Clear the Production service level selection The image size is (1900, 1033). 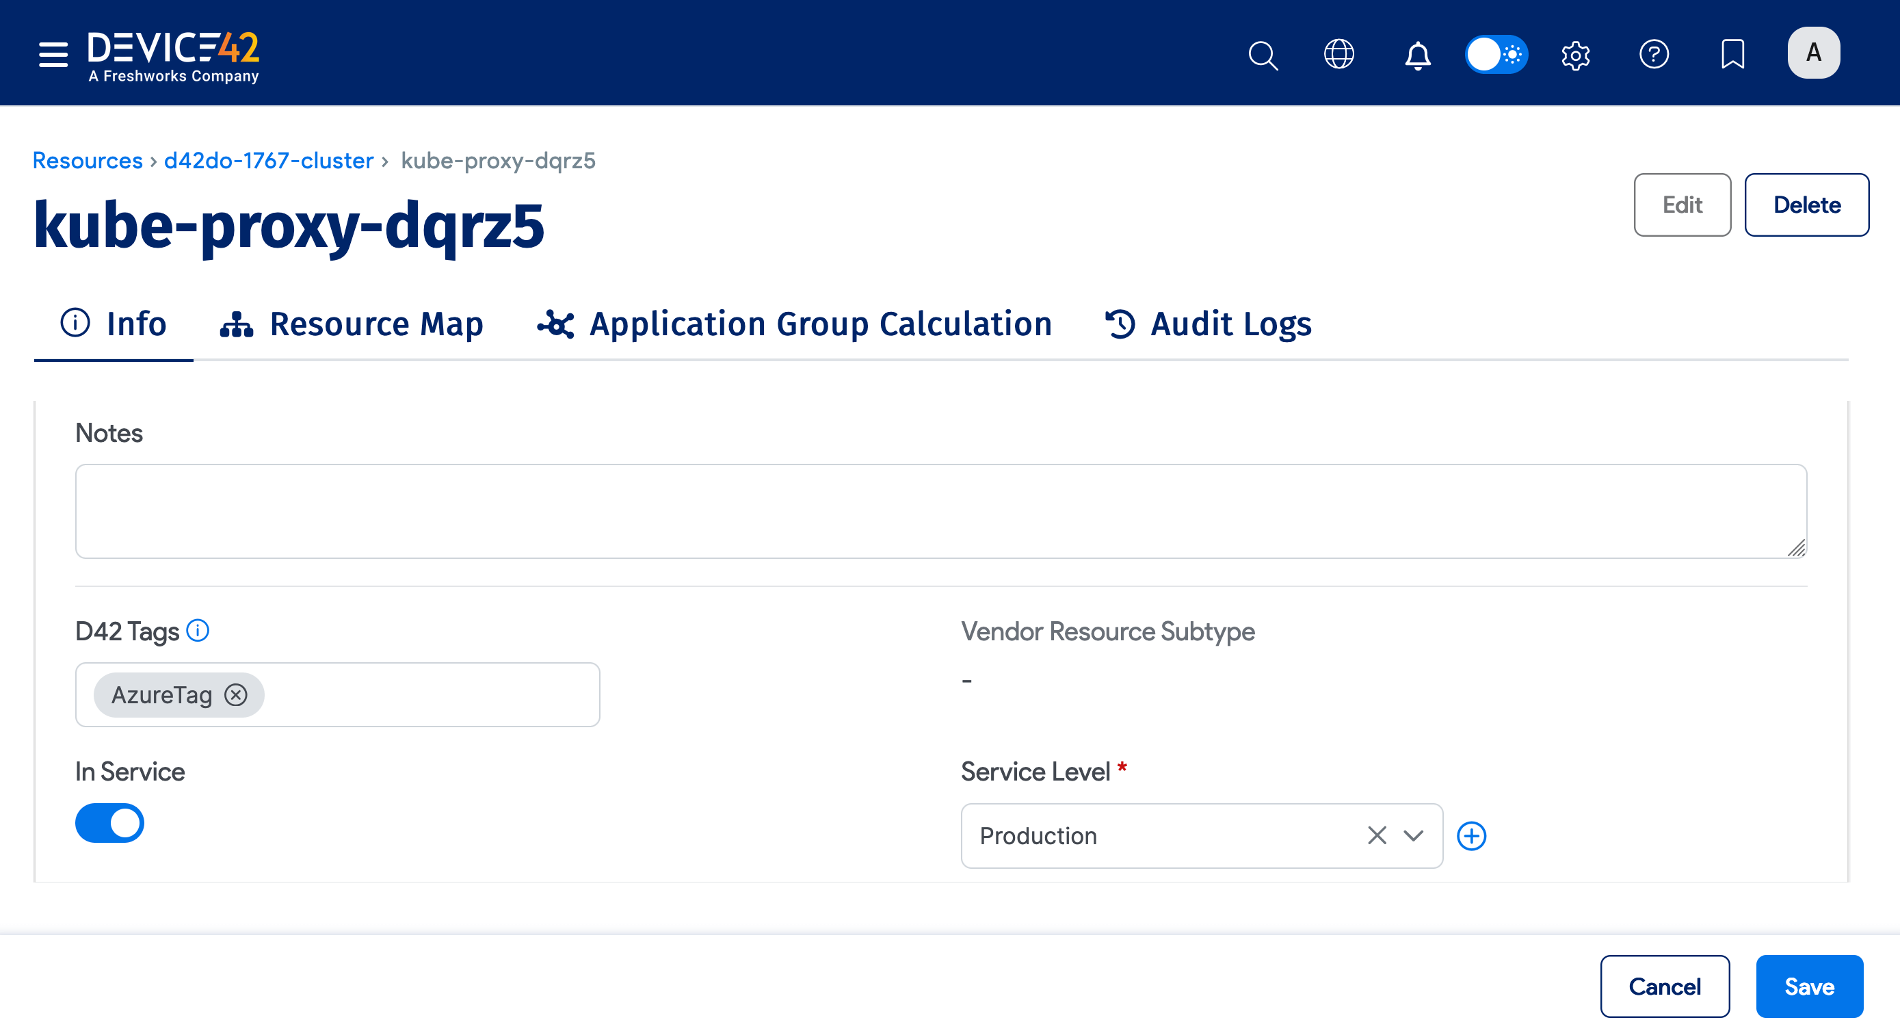[1376, 836]
